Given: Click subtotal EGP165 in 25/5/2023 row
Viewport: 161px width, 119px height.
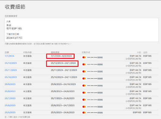Looking at the screenshot, I should [x=137, y=113].
